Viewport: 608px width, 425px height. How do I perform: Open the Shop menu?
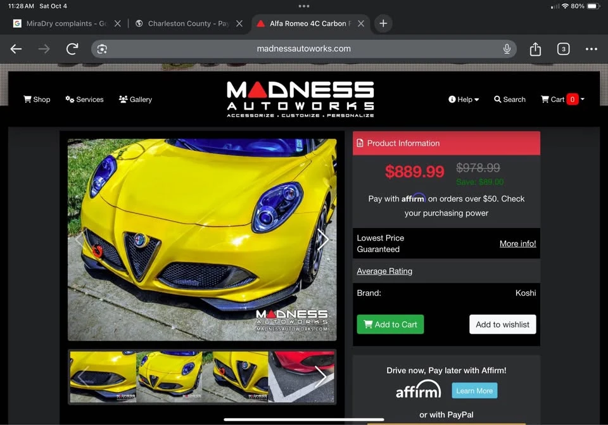[x=37, y=99]
